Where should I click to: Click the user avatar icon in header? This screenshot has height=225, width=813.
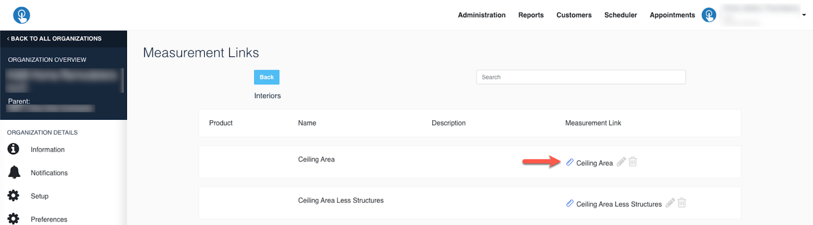click(x=709, y=15)
